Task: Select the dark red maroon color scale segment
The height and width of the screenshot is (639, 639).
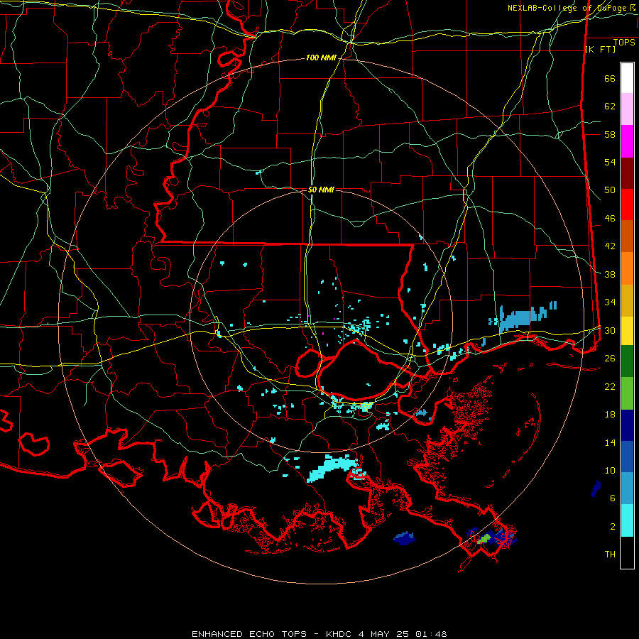Action: (627, 174)
